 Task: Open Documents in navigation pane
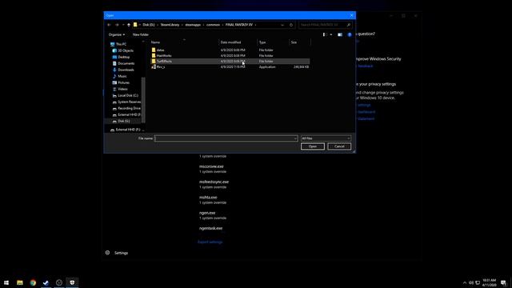pyautogui.click(x=126, y=63)
